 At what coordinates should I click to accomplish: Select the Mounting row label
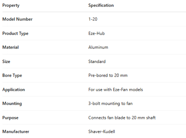click(x=12, y=104)
